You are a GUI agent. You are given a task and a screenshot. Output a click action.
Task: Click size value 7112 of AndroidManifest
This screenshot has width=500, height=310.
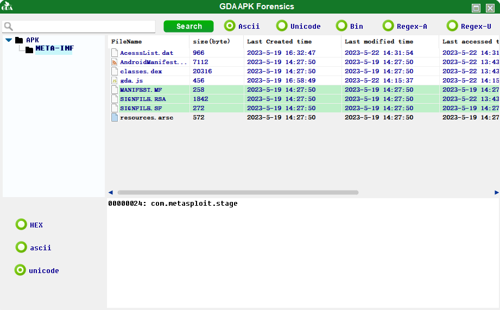click(200, 62)
